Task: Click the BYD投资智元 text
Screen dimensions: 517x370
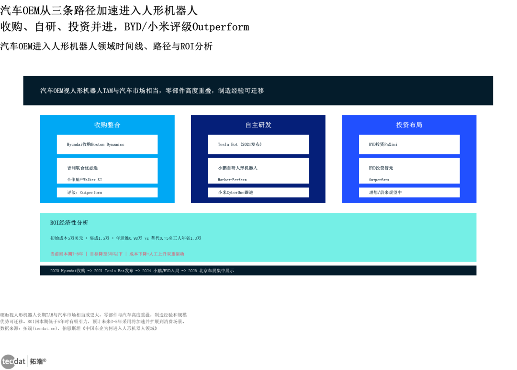Action: [381, 168]
